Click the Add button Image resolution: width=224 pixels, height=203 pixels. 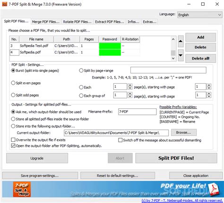pyautogui.click(x=200, y=37)
